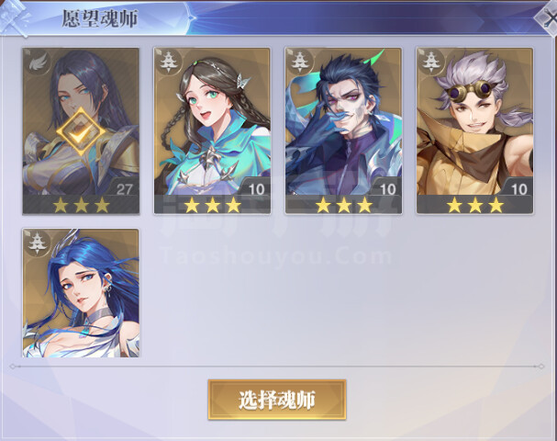Click three-star rating under mustache man card
557x441 pixels.
pos(343,205)
